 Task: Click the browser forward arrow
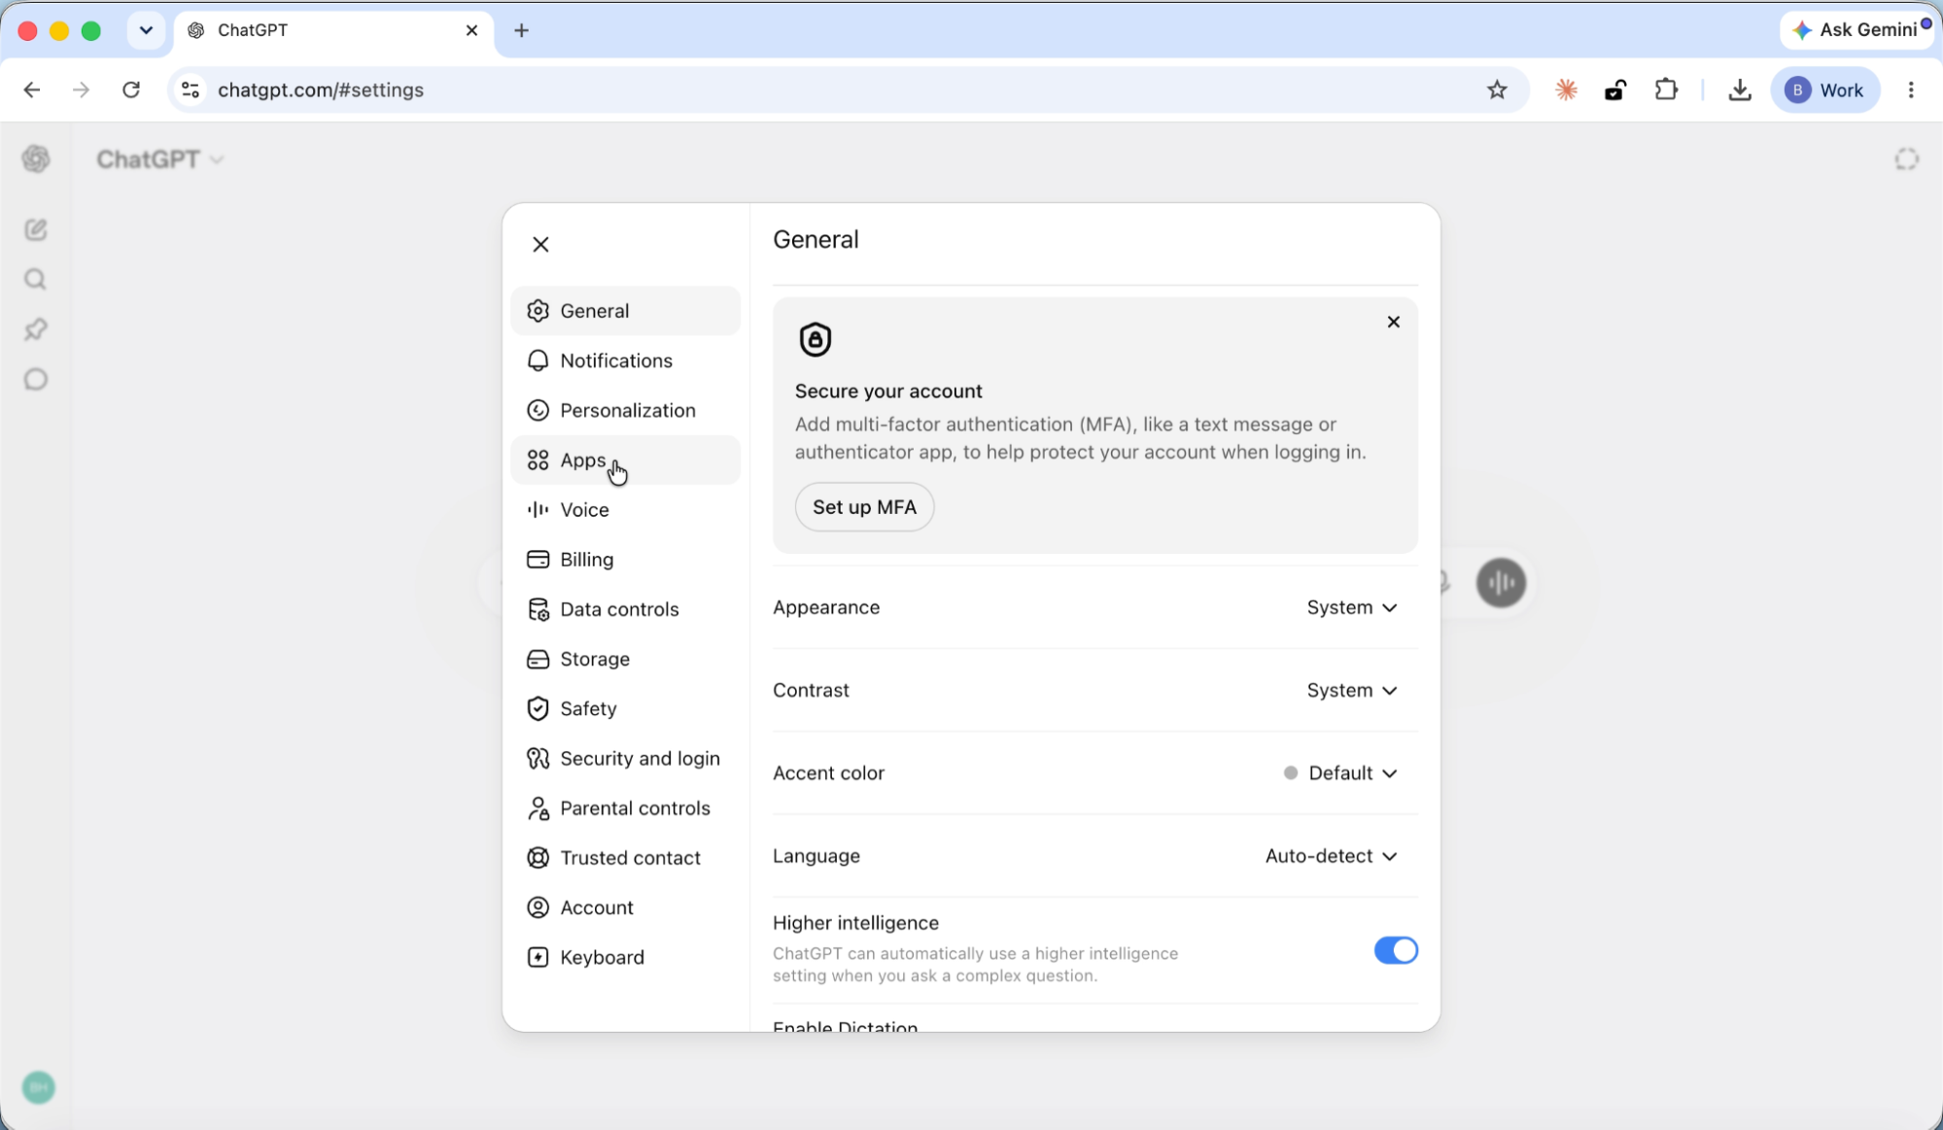pos(82,90)
